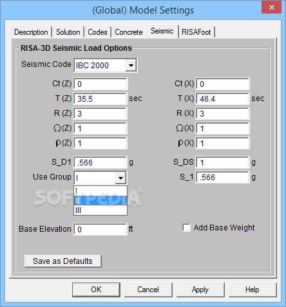Enable the Add Base Weight checkbox
Screen dimensions: 286x307
186,228
